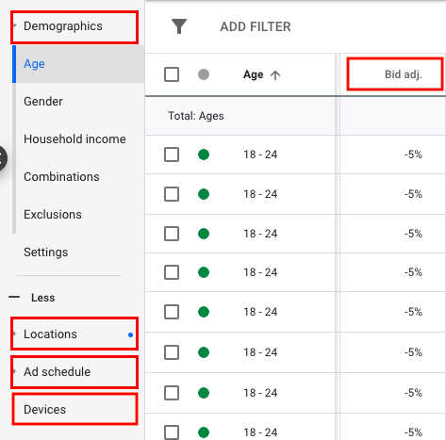Click the minus icon beside Less

pos(14,297)
